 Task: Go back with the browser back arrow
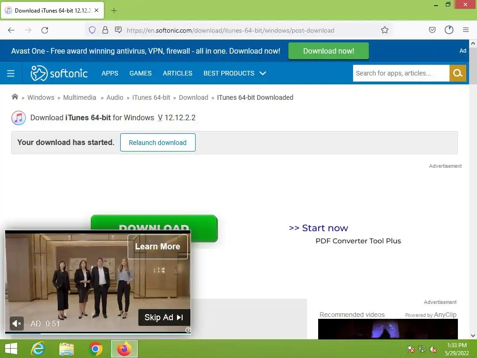tap(11, 30)
